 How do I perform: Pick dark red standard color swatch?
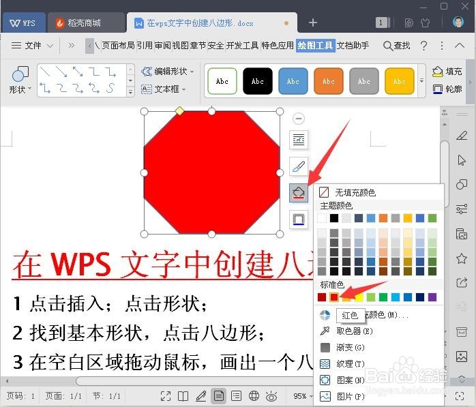pos(322,297)
